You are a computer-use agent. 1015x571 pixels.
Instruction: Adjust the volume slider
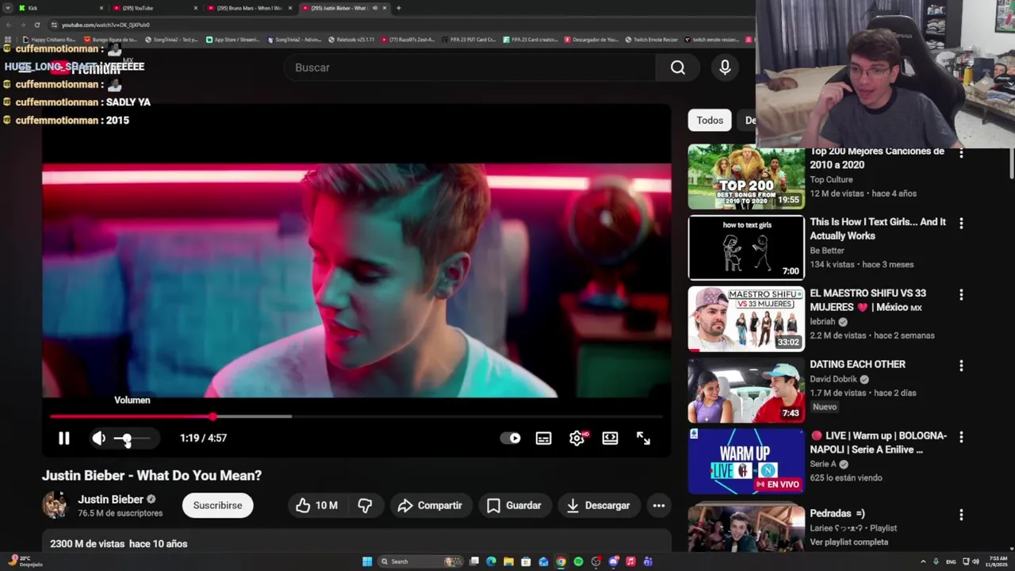132,438
